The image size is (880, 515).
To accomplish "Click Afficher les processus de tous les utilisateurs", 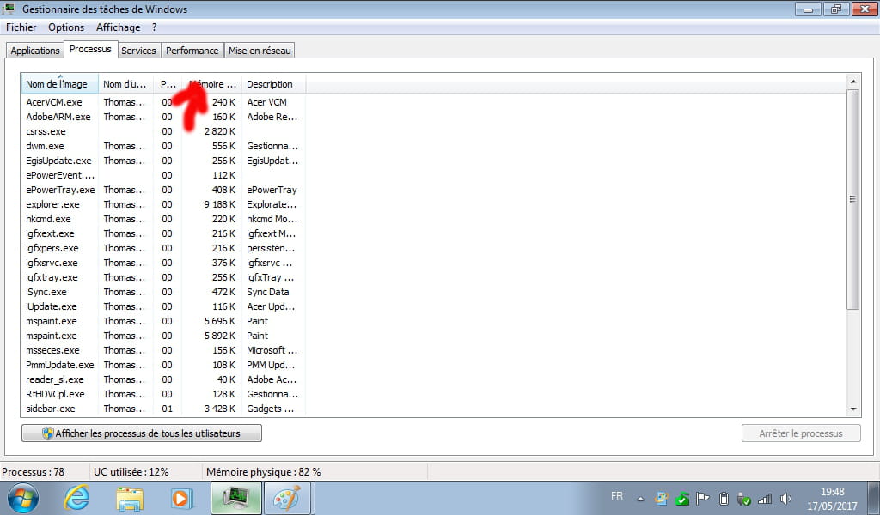I will click(x=142, y=433).
